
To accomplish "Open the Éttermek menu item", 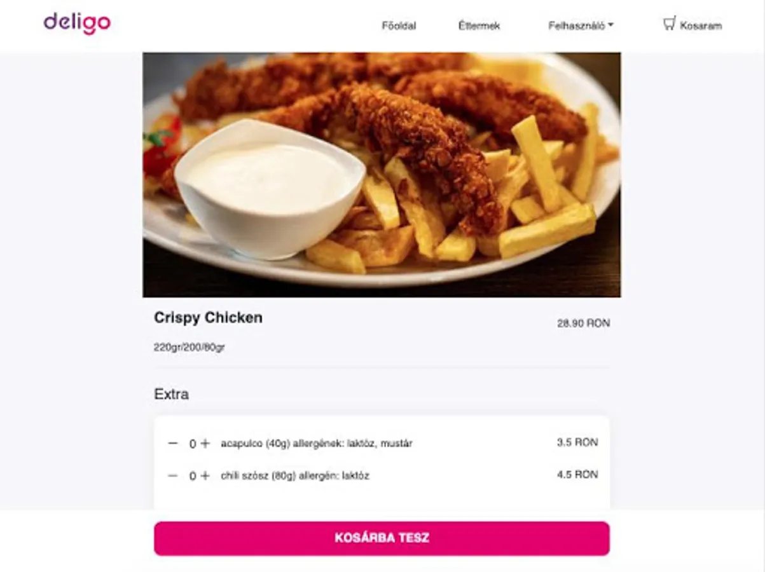I will [479, 26].
